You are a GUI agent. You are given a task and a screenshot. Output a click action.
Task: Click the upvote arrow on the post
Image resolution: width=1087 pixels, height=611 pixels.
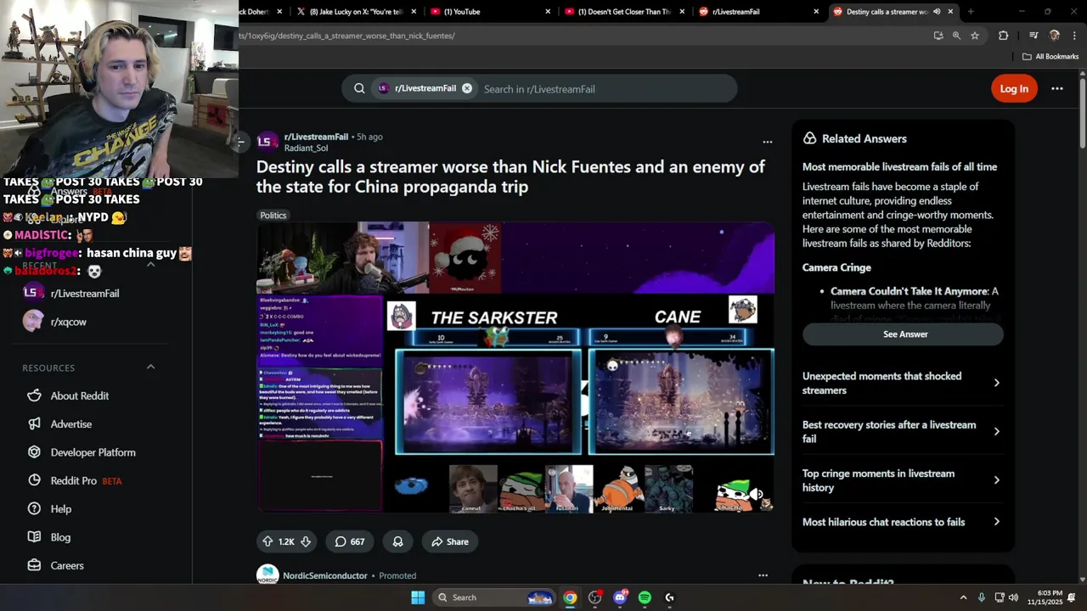(x=268, y=541)
